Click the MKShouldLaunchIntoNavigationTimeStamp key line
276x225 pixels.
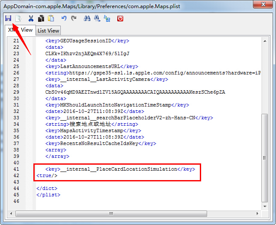tap(117, 105)
